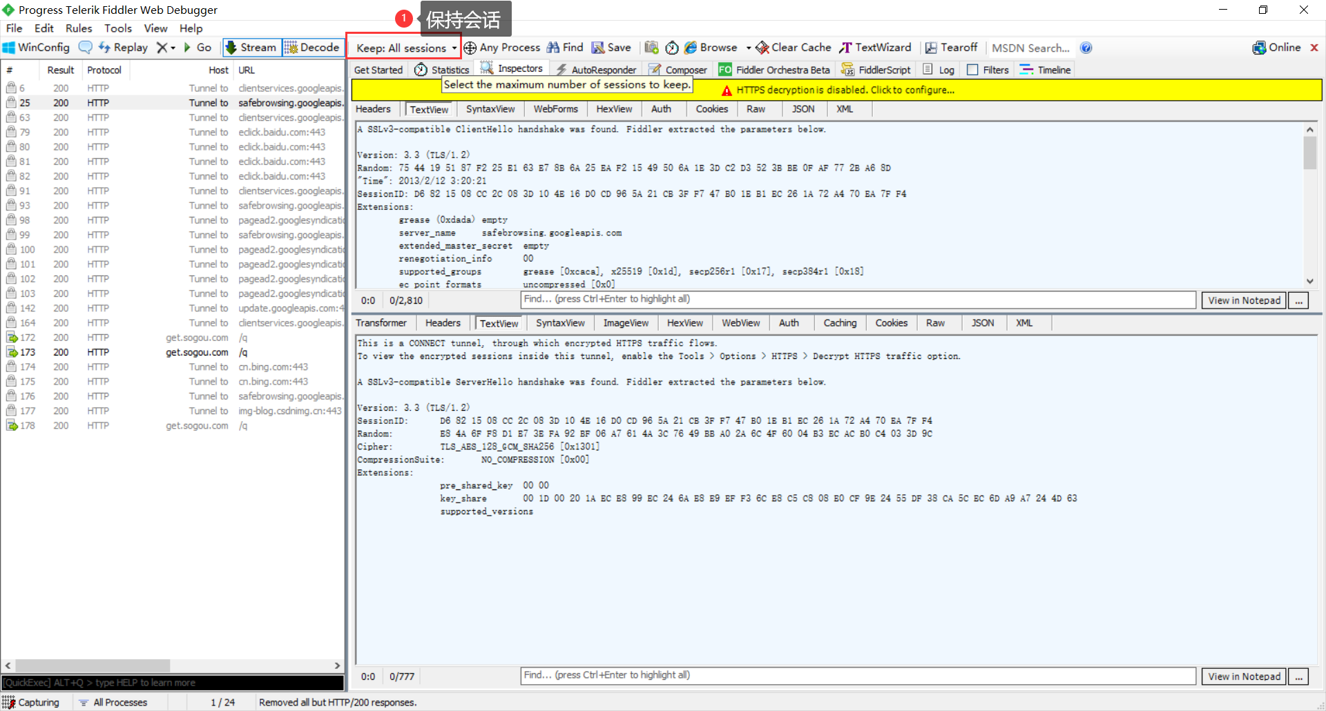1326x711 pixels.
Task: Click the response ellipsis button
Action: 1298,676
